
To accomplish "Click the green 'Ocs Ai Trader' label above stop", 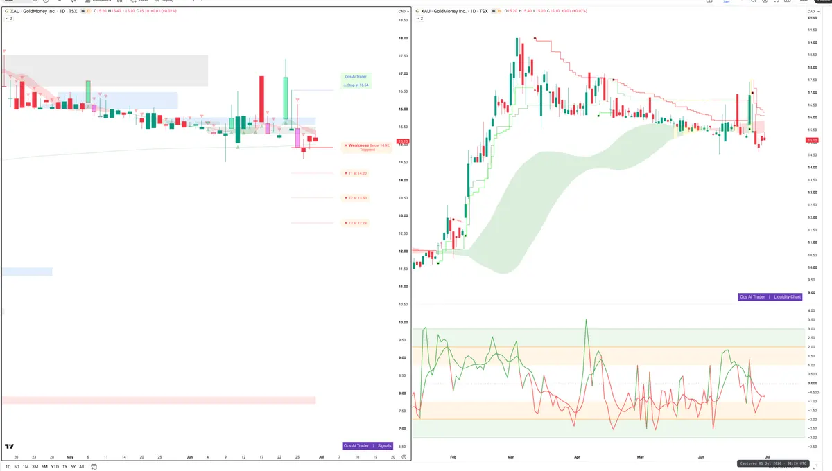I will pyautogui.click(x=356, y=76).
